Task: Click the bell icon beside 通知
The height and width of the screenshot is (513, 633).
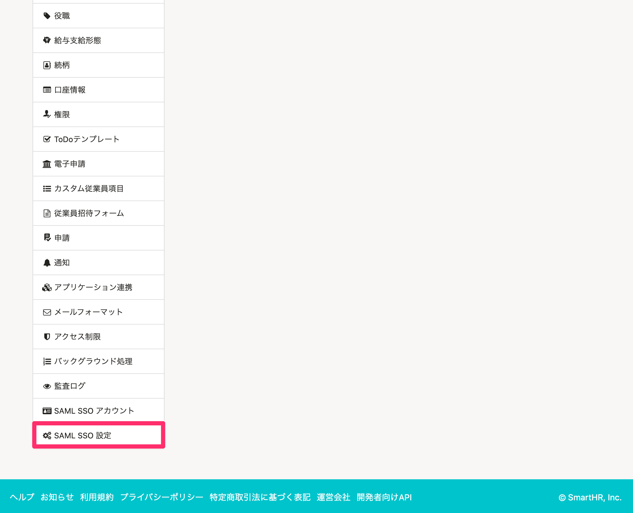Action: pyautogui.click(x=47, y=263)
